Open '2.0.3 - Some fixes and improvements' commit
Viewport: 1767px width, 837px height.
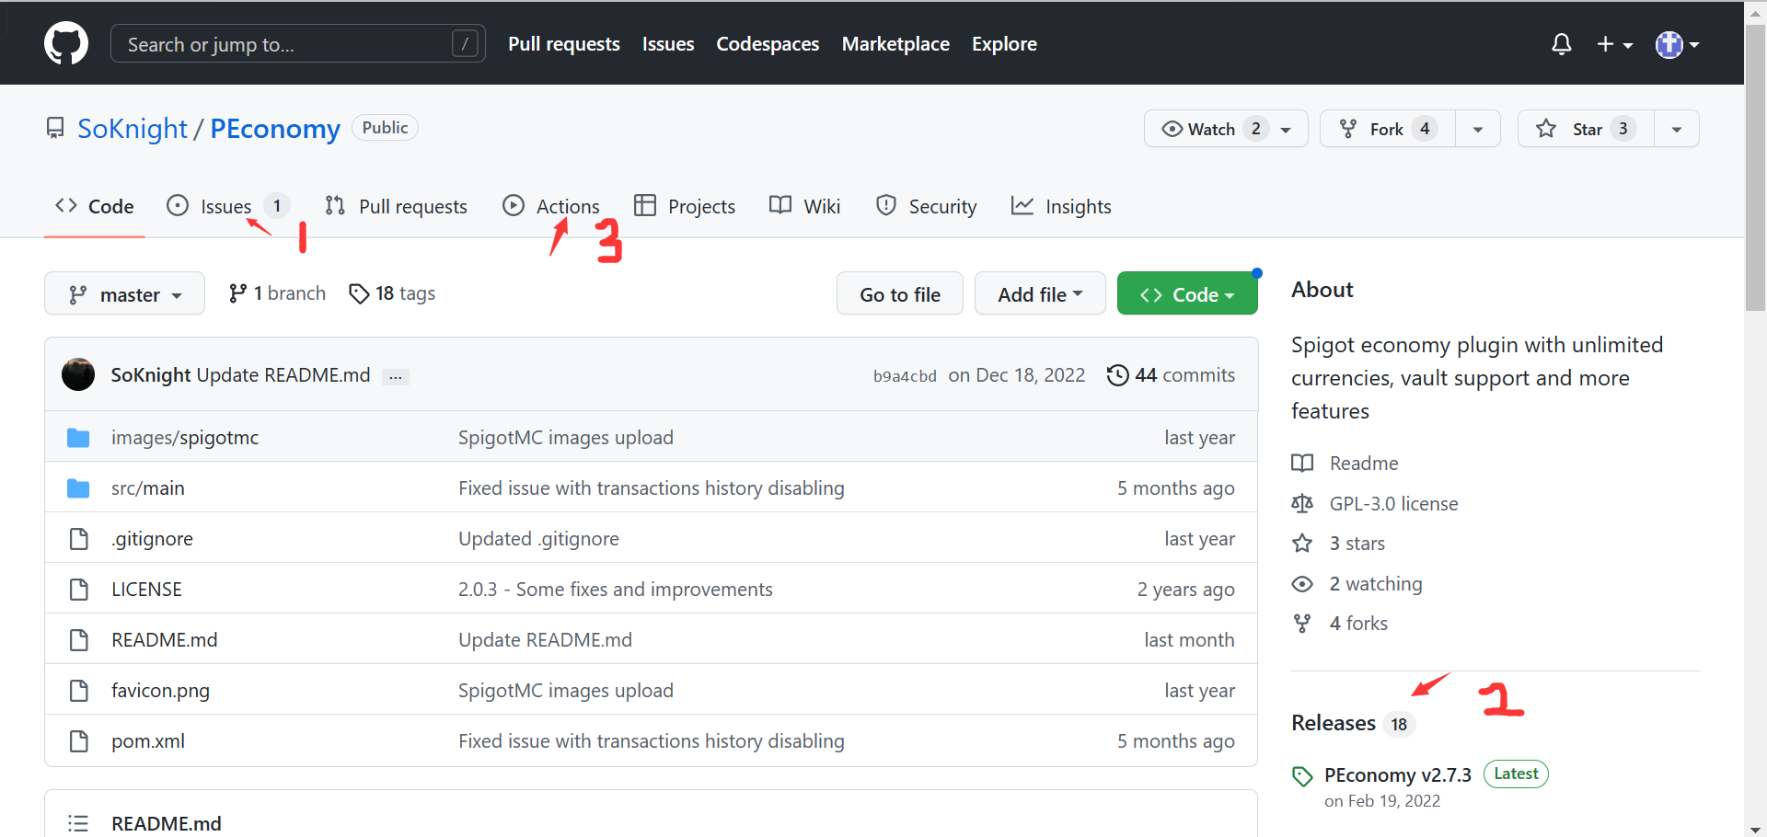tap(616, 590)
